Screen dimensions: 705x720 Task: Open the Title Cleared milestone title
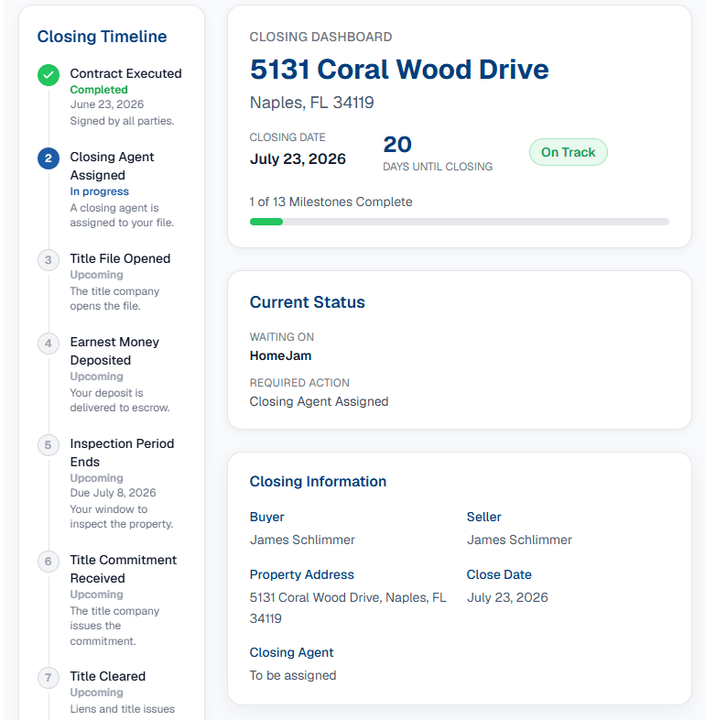pyautogui.click(x=108, y=676)
